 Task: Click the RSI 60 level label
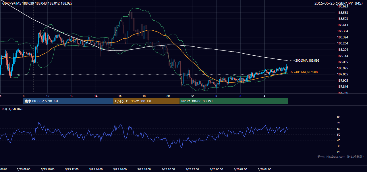(x=339, y=129)
